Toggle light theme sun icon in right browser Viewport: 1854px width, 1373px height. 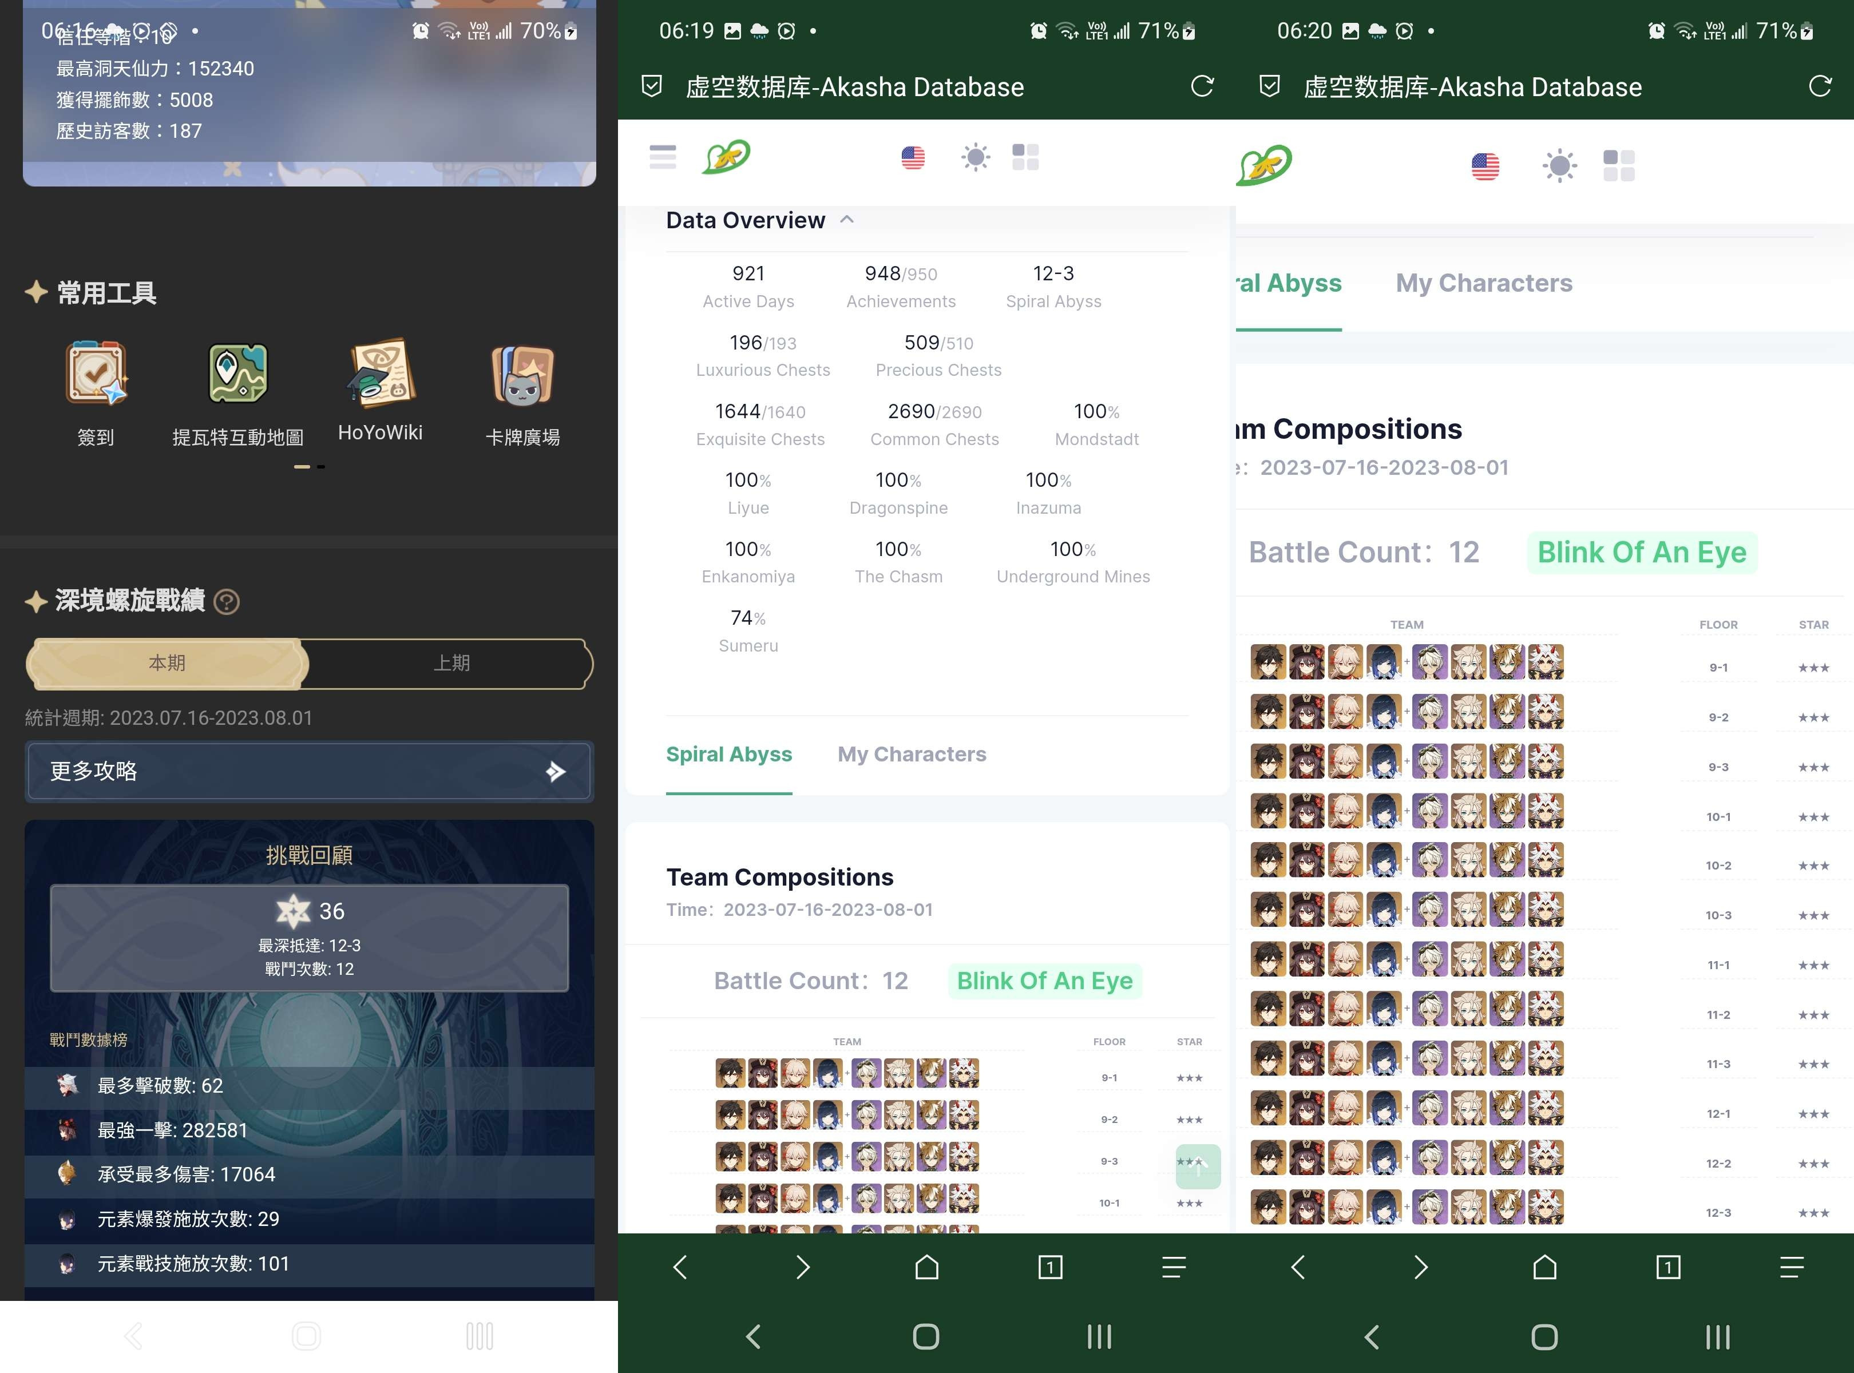pyautogui.click(x=1560, y=166)
